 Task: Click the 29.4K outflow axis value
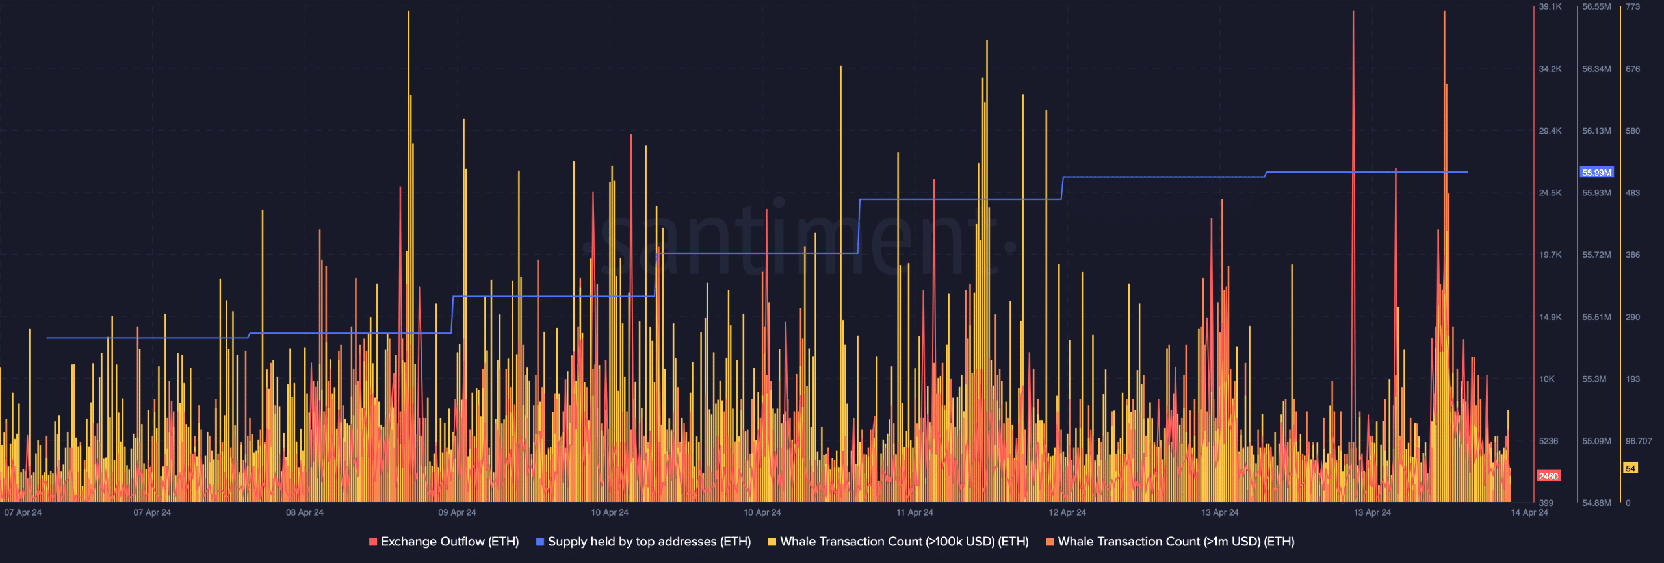click(1550, 131)
